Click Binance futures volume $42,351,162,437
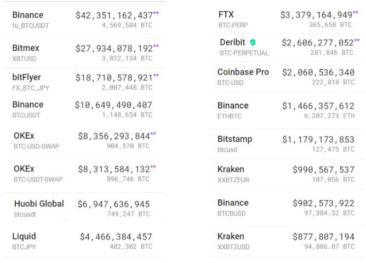This screenshot has width=366, height=263. [x=114, y=15]
